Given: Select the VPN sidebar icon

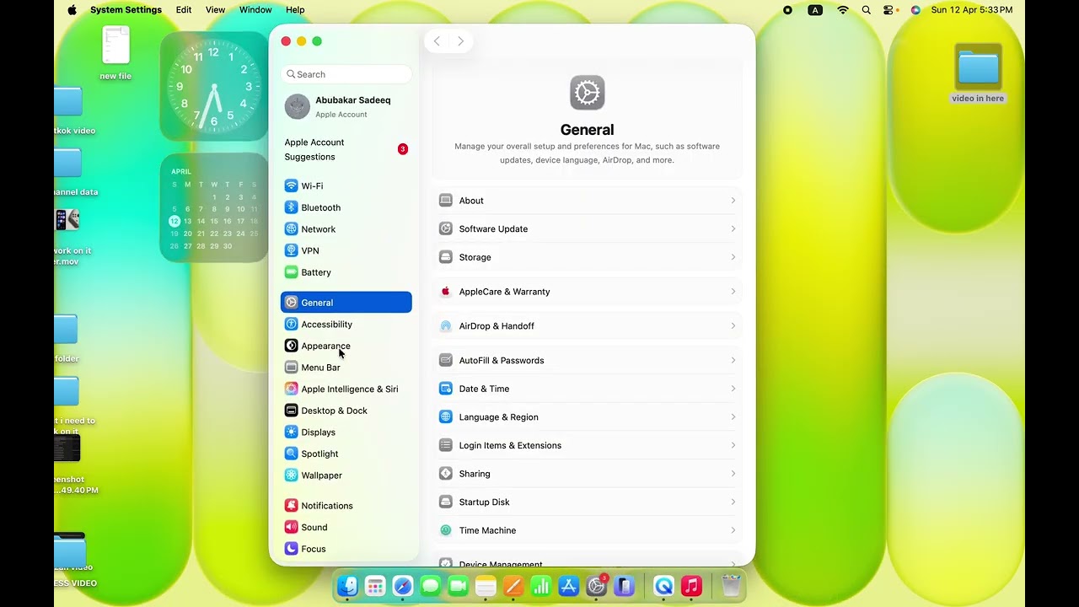Looking at the screenshot, I should (291, 250).
